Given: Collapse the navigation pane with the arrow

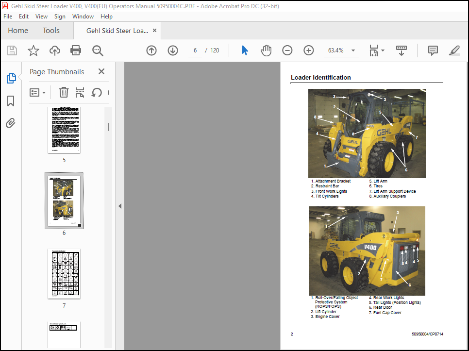Looking at the screenshot, I should (x=120, y=206).
